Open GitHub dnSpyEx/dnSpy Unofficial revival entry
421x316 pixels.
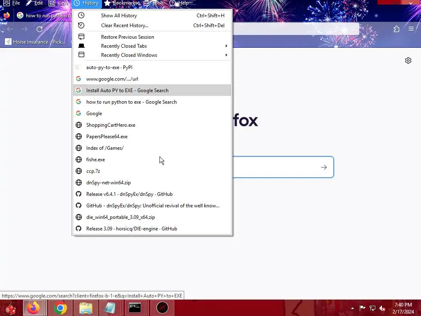pos(152,206)
